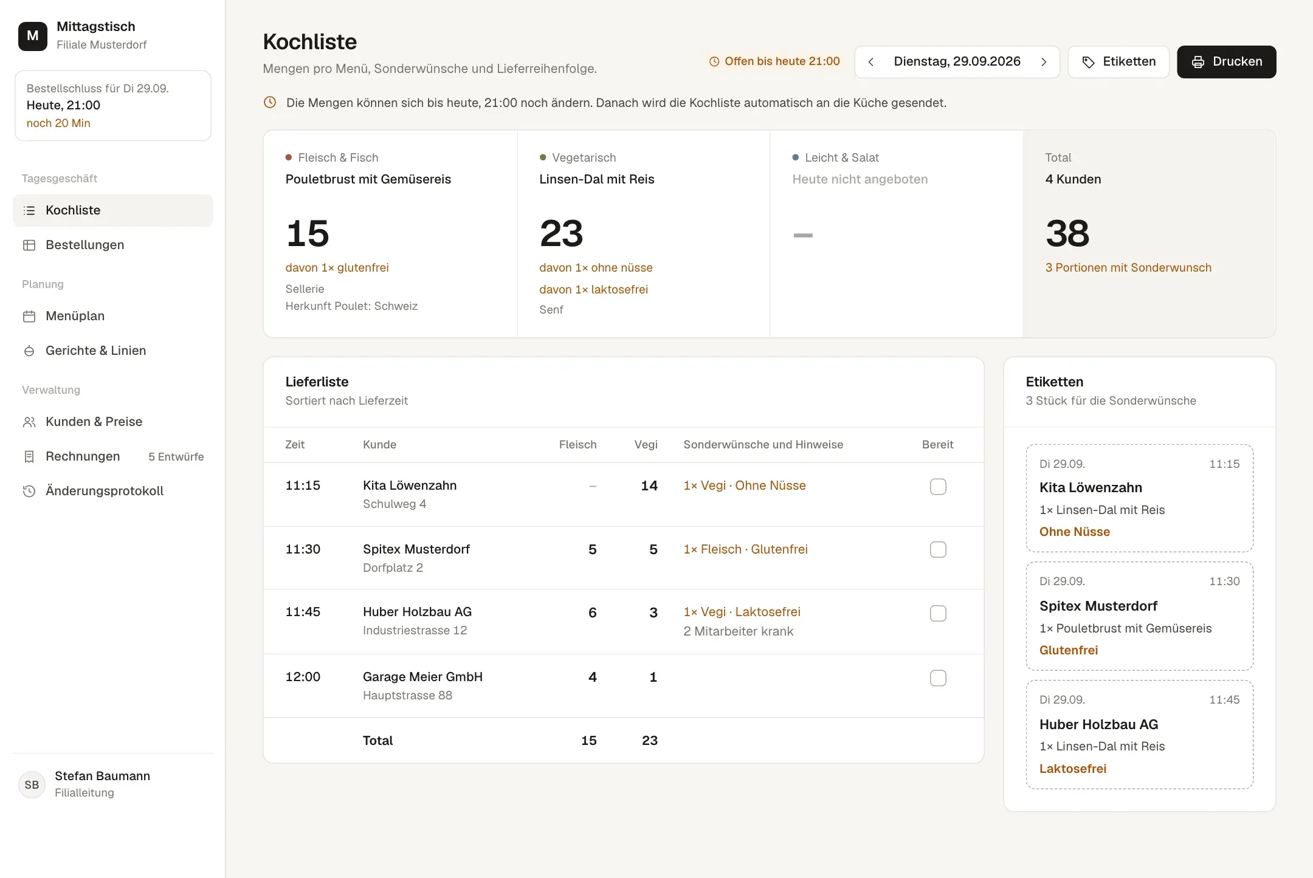Select the Spitex Musterdorf label card
The image size is (1313, 878).
[x=1140, y=616]
